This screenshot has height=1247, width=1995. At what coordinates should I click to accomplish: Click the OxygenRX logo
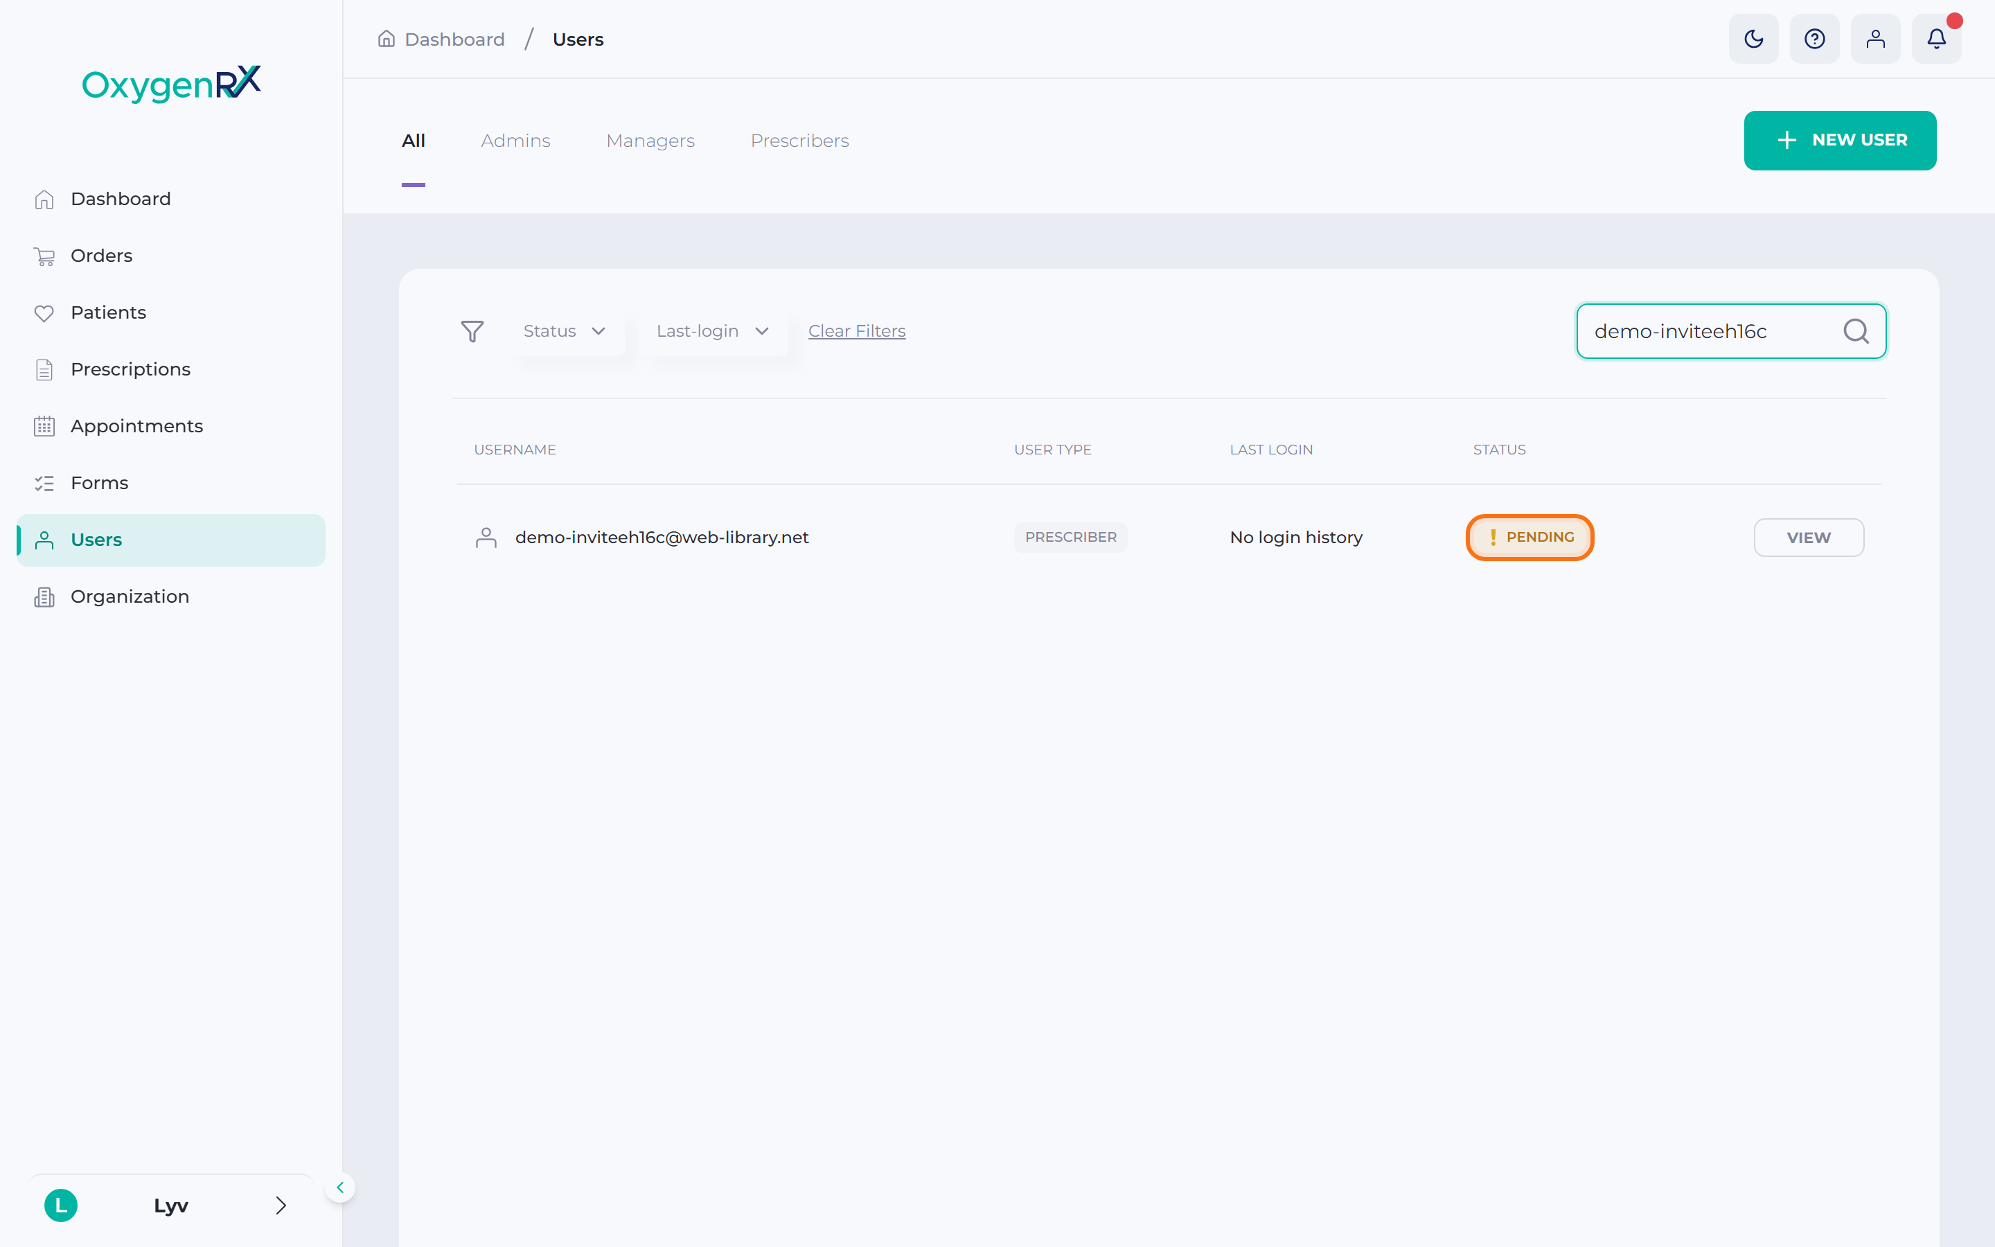tap(172, 83)
